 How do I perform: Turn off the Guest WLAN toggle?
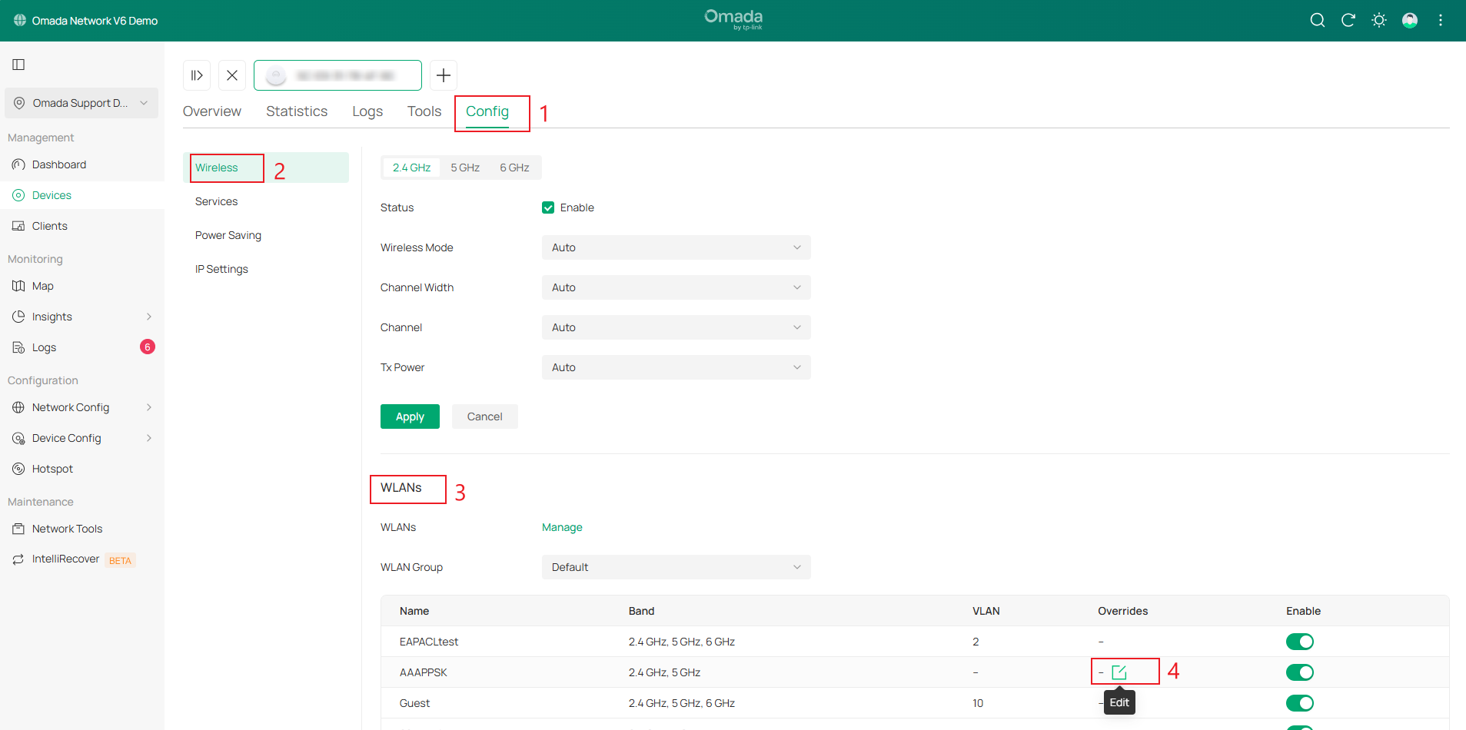point(1299,703)
